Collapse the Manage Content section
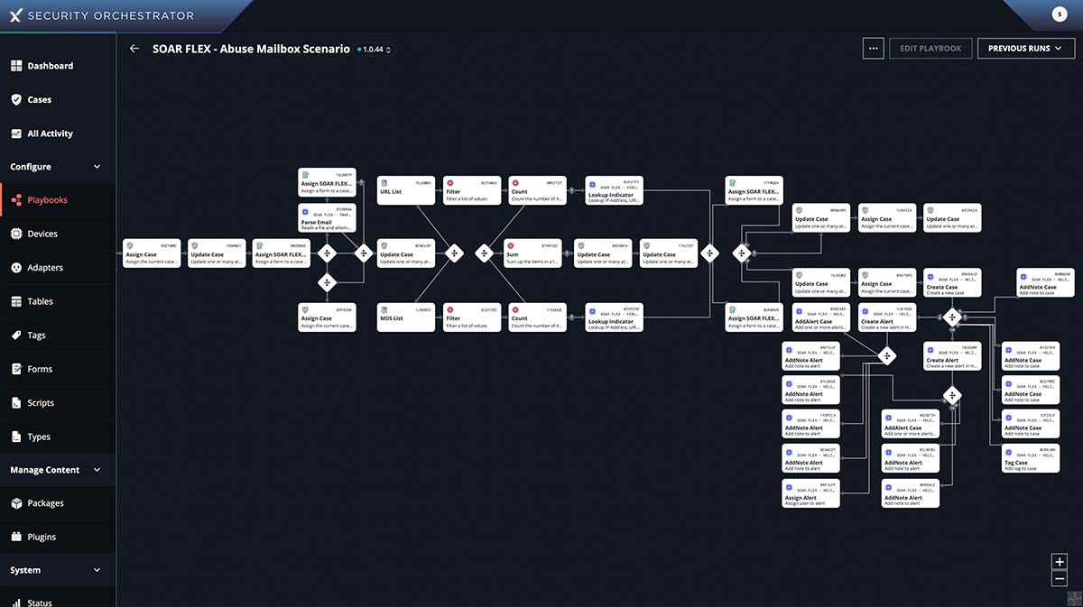 tap(97, 470)
